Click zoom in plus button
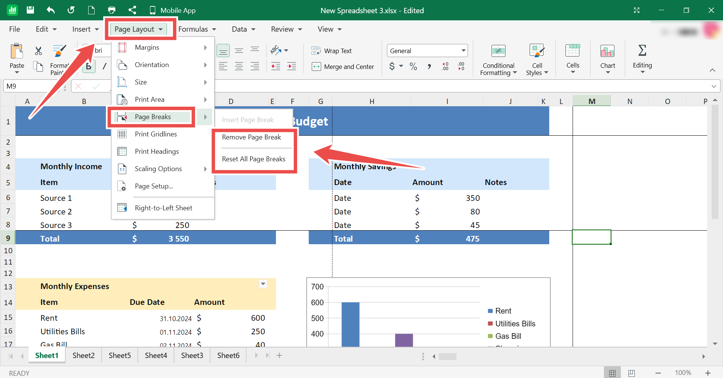723x378 pixels. click(708, 373)
